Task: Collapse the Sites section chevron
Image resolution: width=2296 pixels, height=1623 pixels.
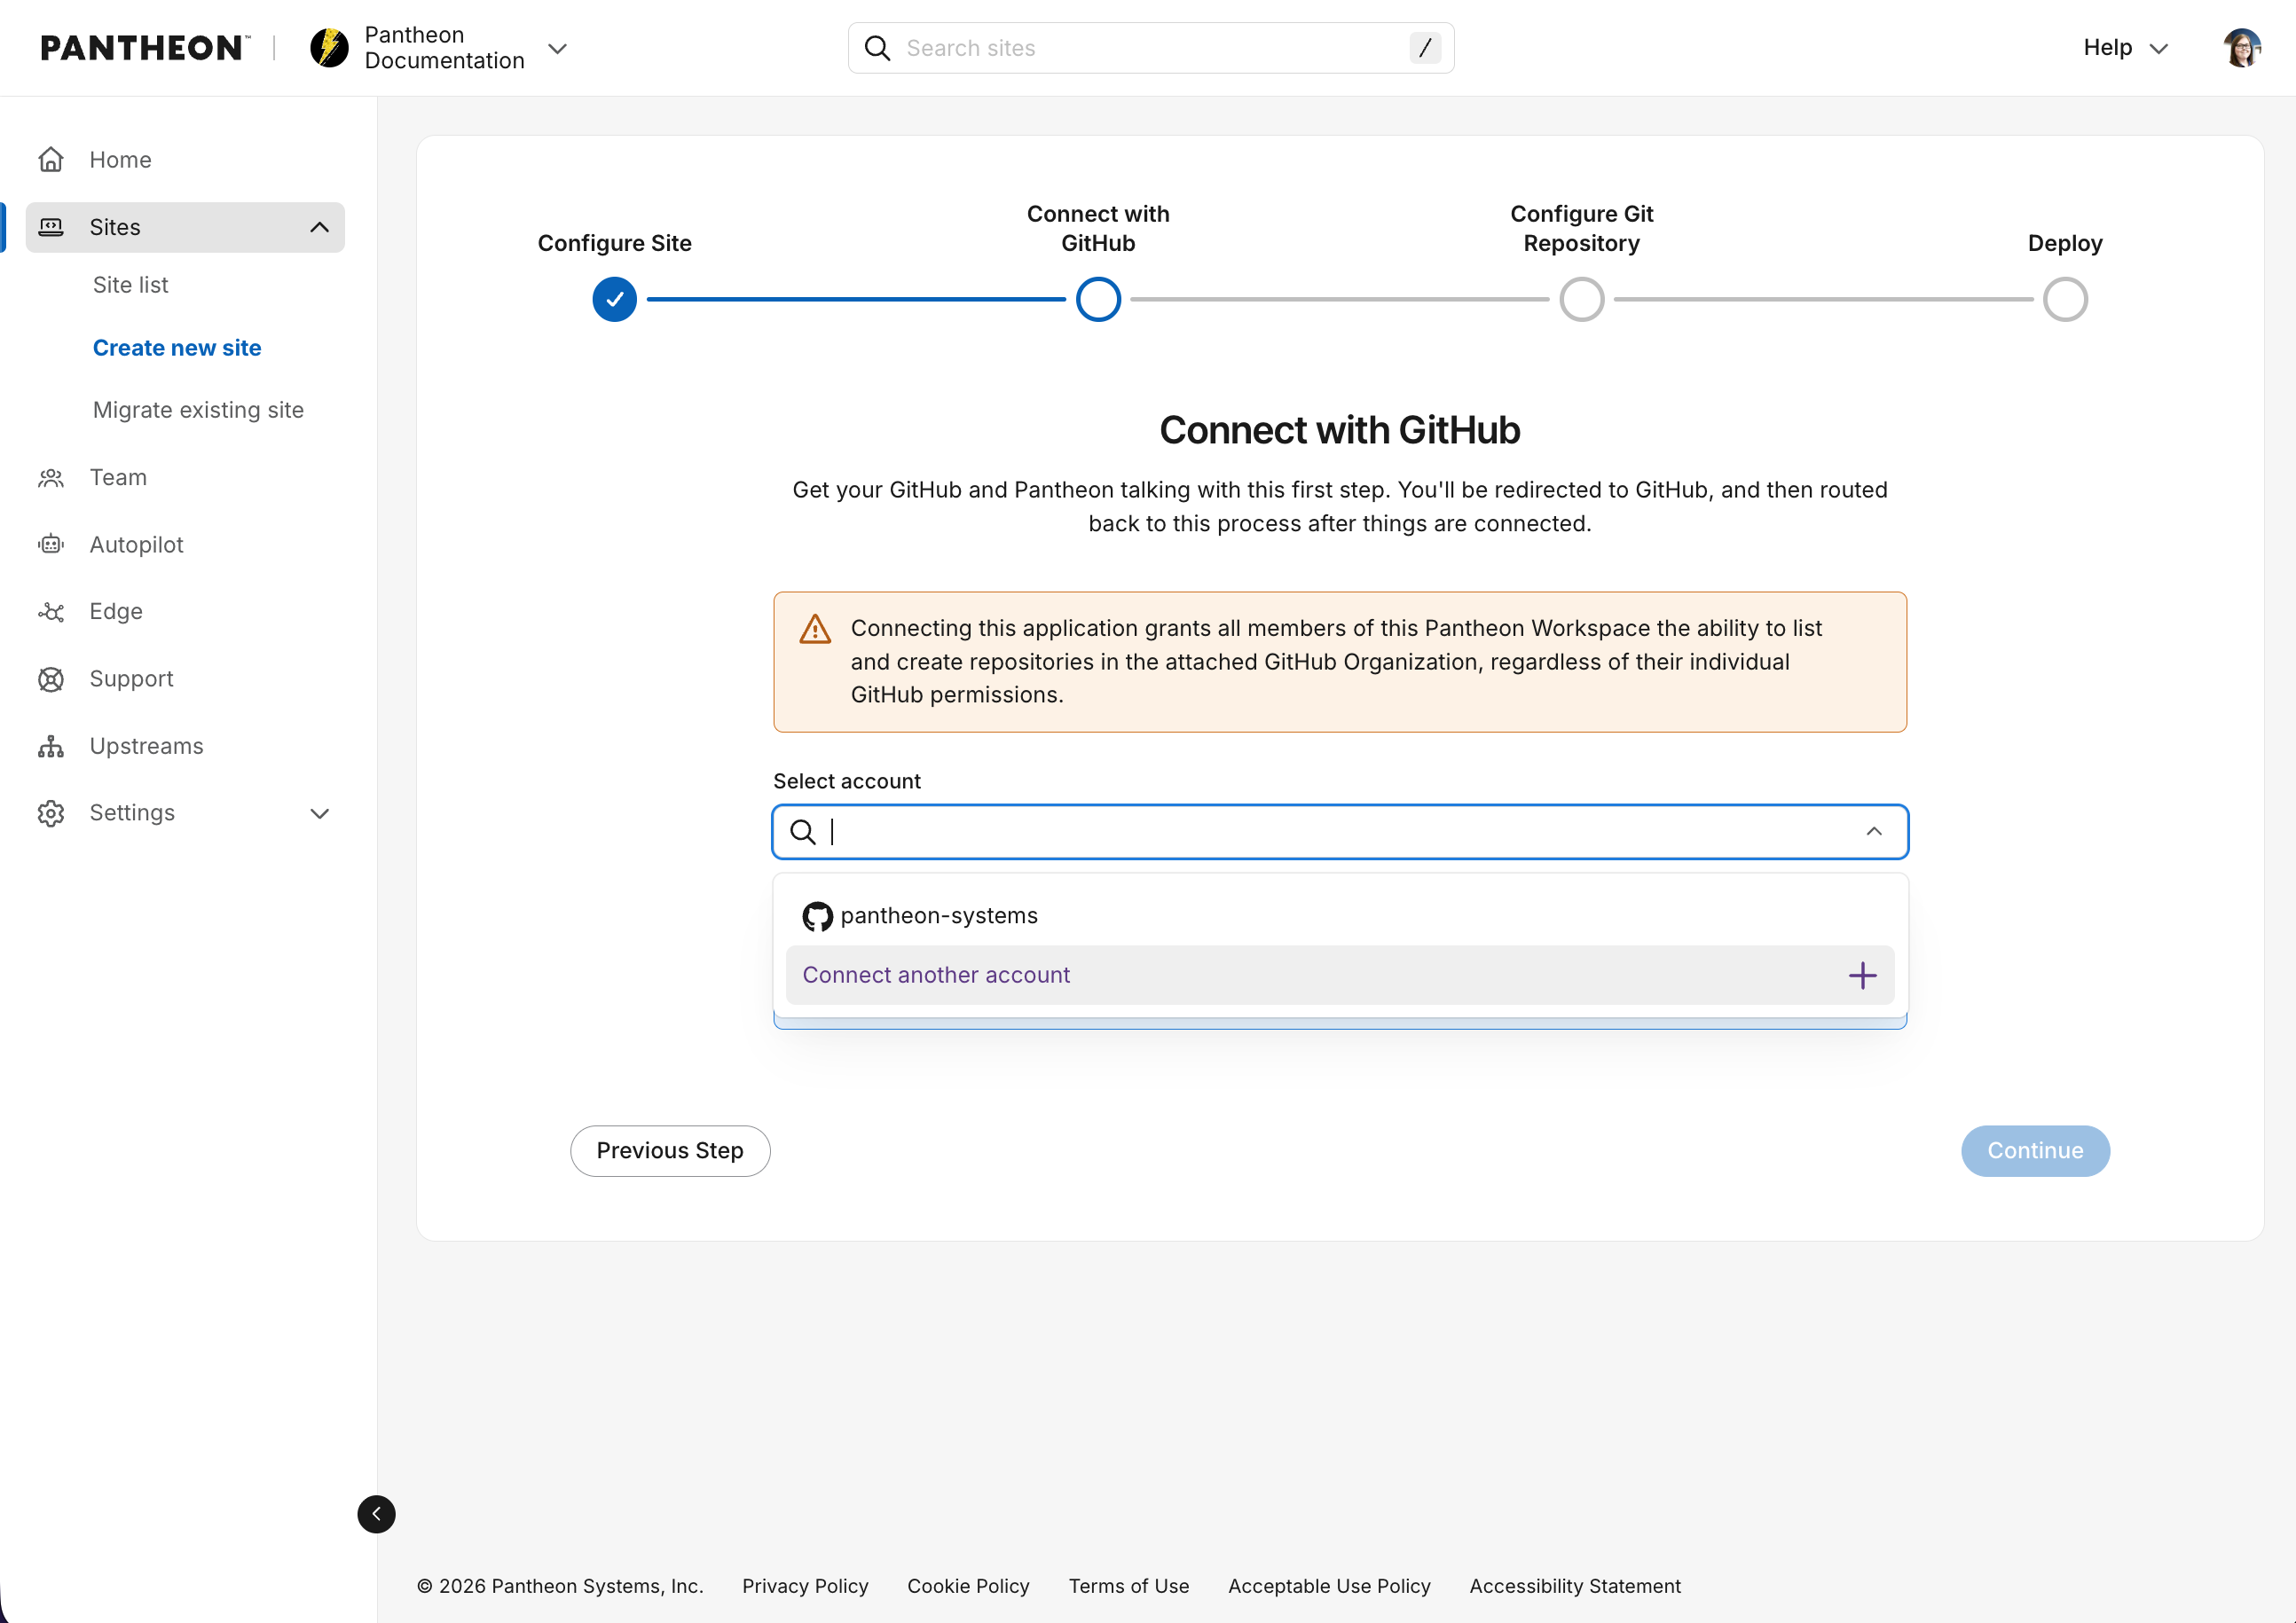Action: click(x=320, y=227)
